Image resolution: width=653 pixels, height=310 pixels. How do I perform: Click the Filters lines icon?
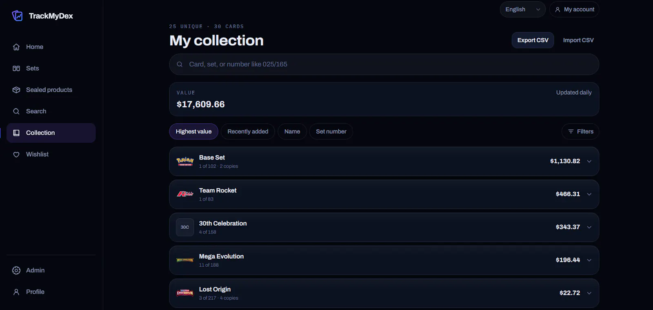click(x=571, y=131)
